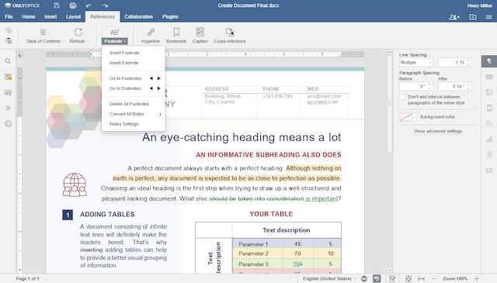
Task: Click the Background color swatch
Action: [406, 117]
